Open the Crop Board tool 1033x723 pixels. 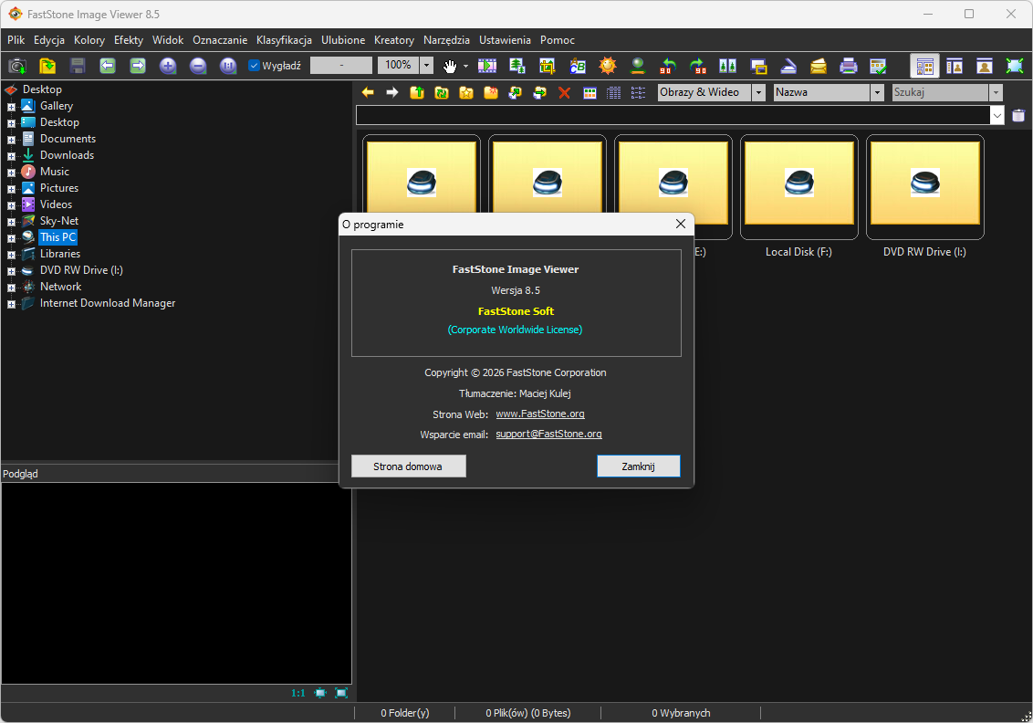tap(547, 66)
